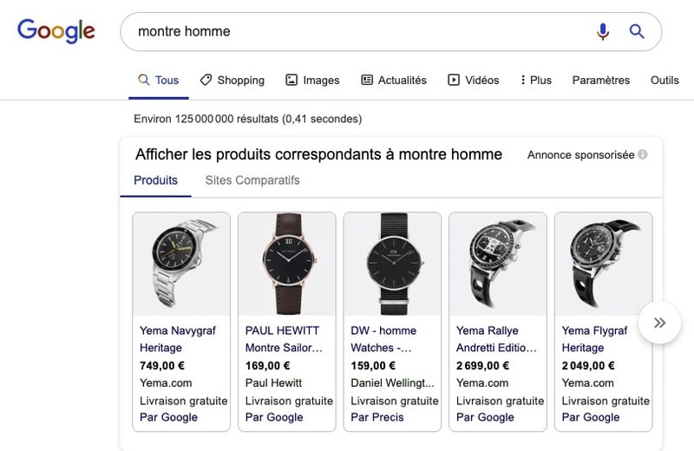Image resolution: width=694 pixels, height=451 pixels.
Task: Open Yema Navygraf Heritage product link
Action: [x=178, y=339]
